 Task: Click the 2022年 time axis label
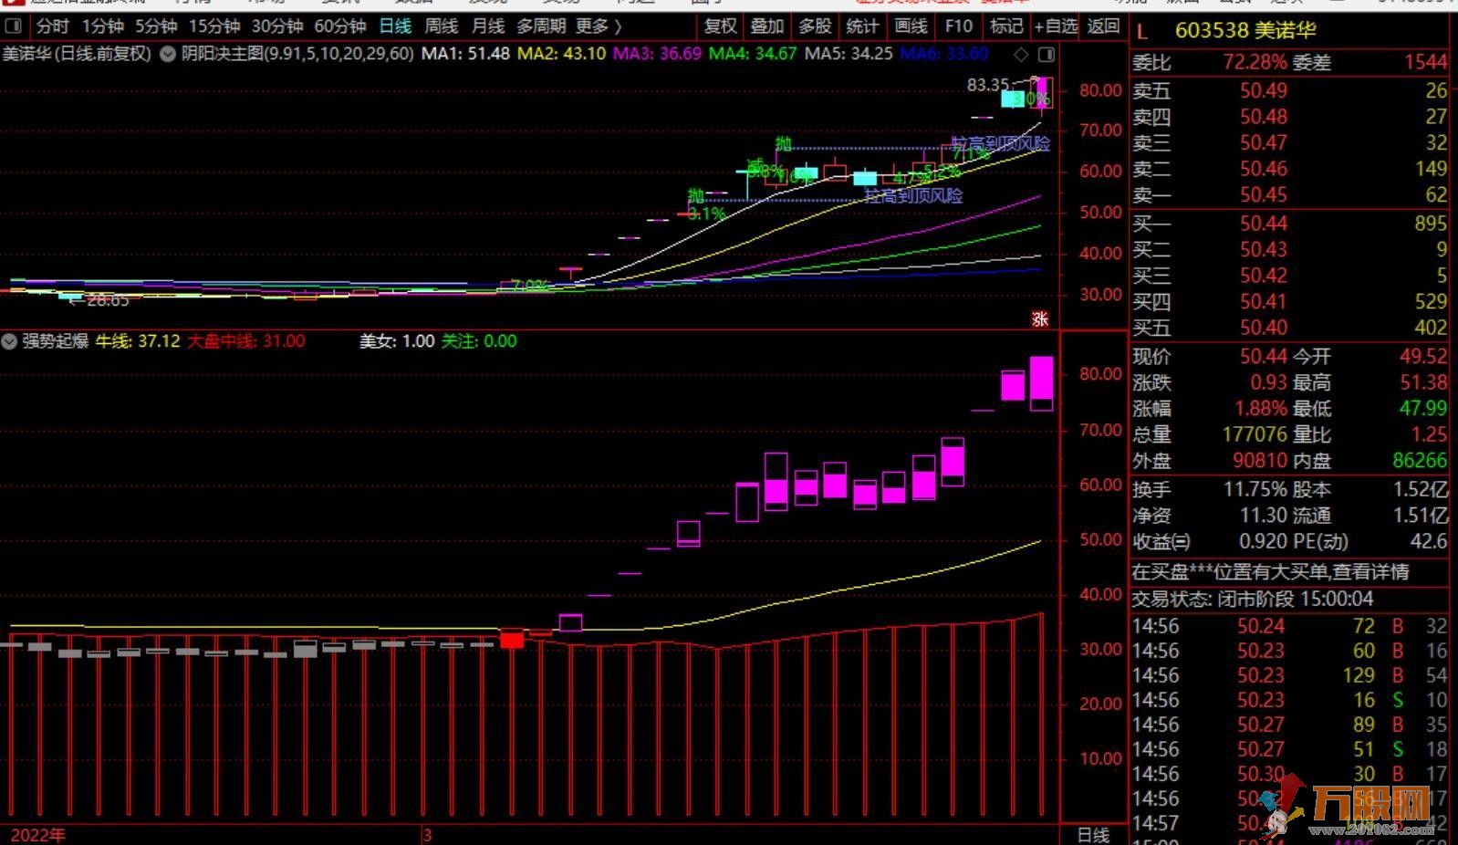click(x=37, y=835)
